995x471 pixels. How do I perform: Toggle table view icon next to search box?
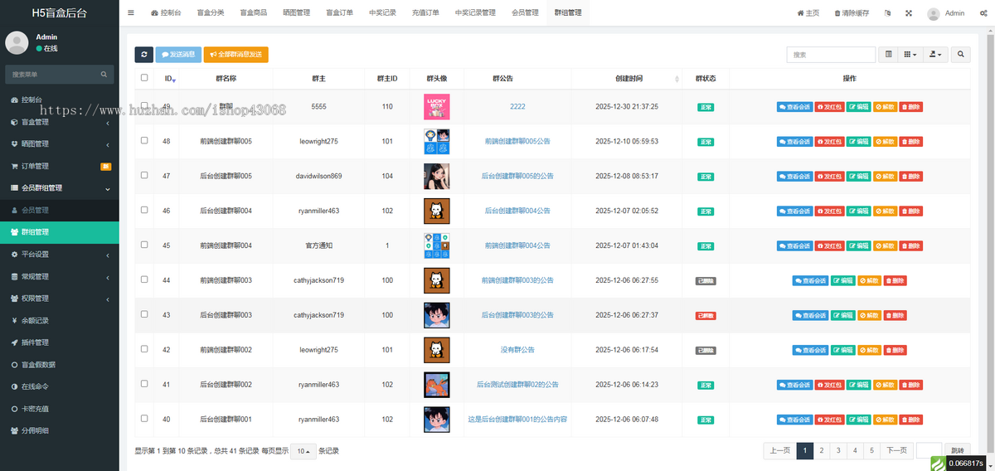(x=889, y=55)
